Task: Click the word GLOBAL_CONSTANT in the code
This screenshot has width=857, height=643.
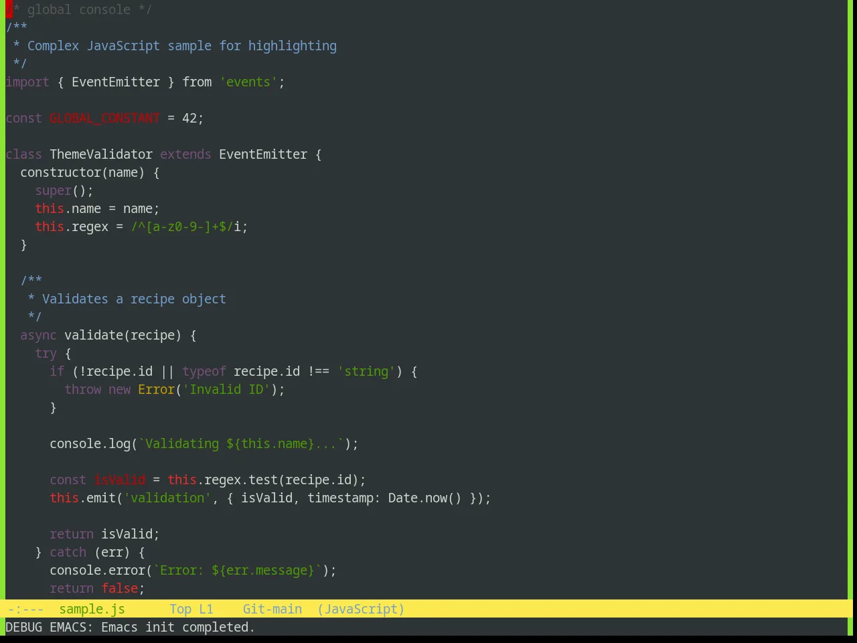Action: pyautogui.click(x=104, y=118)
